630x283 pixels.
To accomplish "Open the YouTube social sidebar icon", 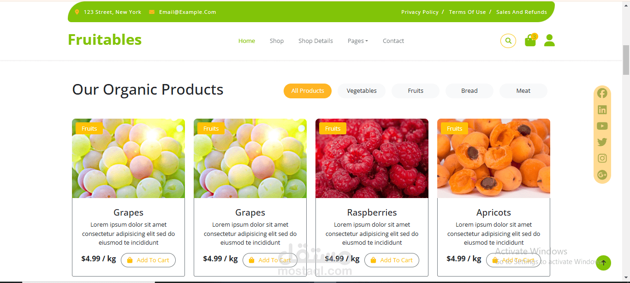I will pyautogui.click(x=602, y=126).
